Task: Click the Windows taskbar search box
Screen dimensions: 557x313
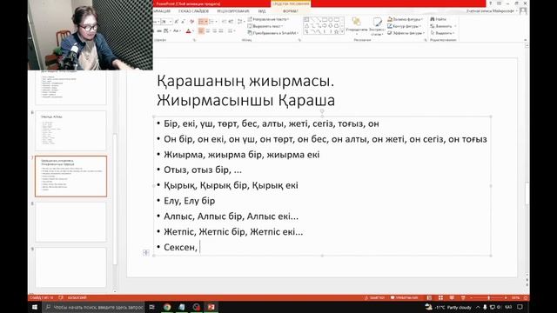Action: click(94, 307)
